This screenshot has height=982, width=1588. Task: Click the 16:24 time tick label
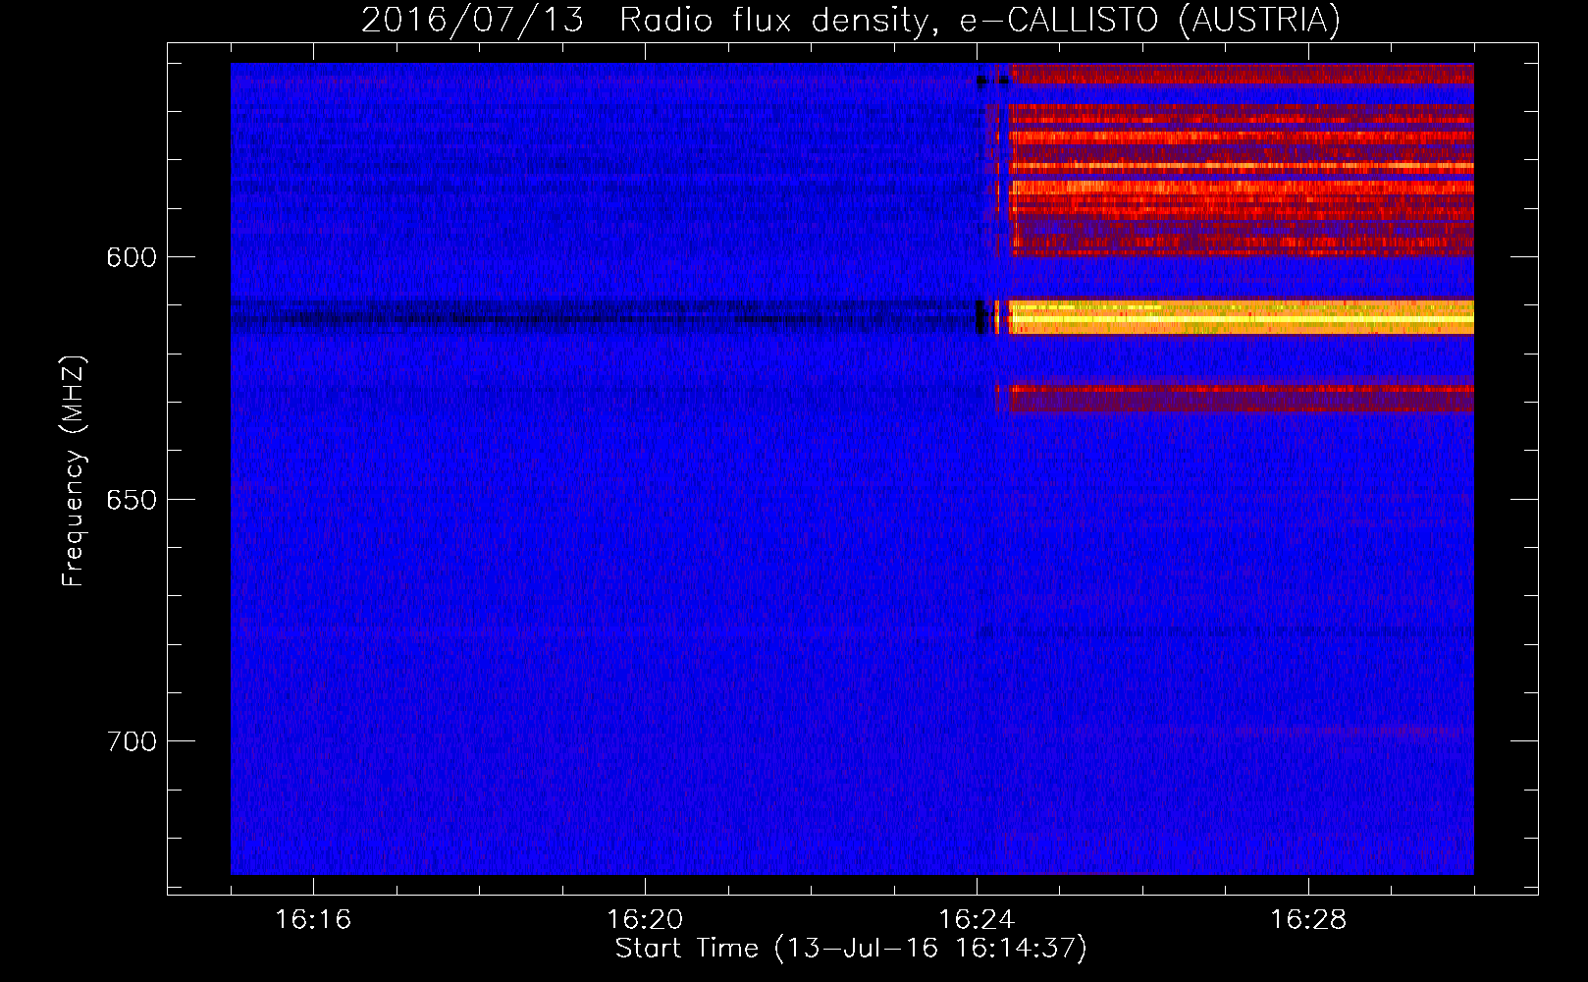(977, 919)
